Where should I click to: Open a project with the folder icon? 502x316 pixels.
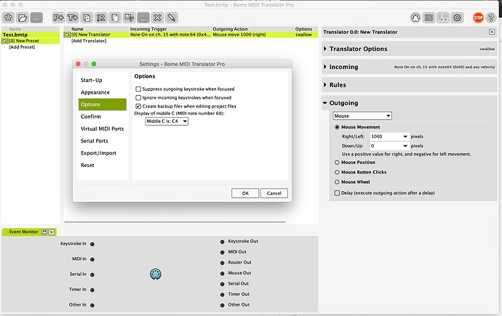pyautogui.click(x=23, y=17)
